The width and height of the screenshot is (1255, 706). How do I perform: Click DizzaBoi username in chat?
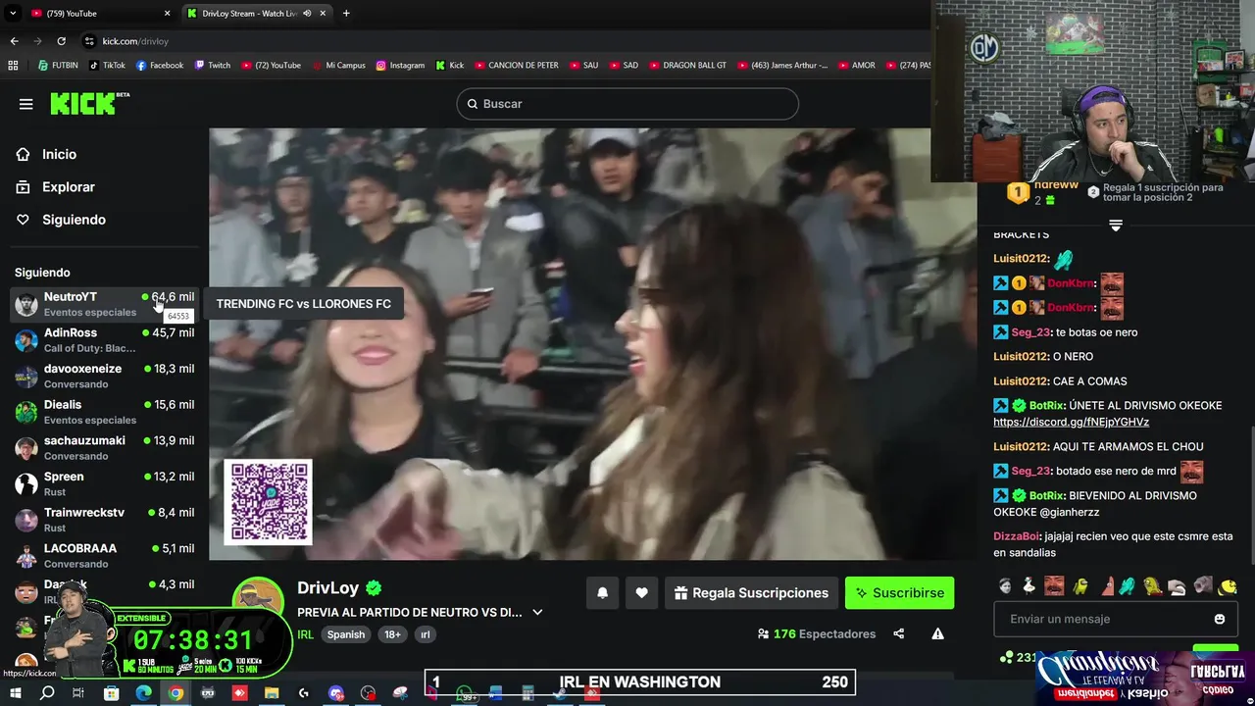click(x=1017, y=536)
